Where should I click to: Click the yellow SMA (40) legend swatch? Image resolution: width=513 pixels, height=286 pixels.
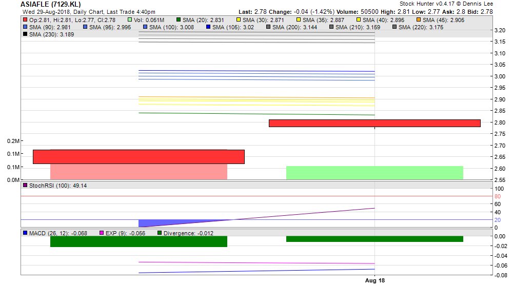(359, 20)
